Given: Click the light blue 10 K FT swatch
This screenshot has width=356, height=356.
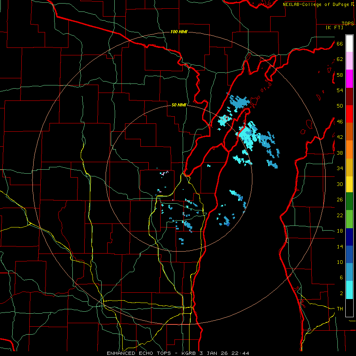Looking at the screenshot, I should [x=349, y=272].
